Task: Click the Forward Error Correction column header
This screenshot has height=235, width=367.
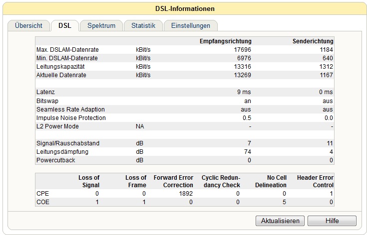Action: point(173,181)
